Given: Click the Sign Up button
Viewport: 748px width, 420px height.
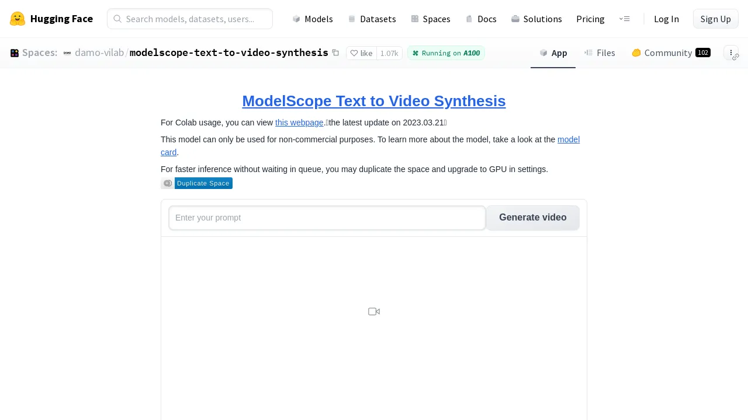Looking at the screenshot, I should tap(715, 19).
